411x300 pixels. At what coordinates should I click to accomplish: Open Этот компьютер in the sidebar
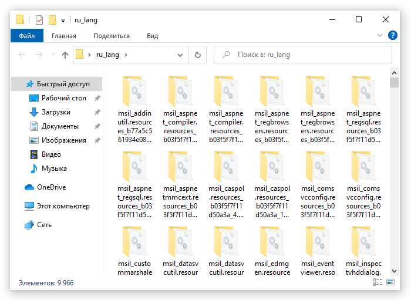click(63, 206)
